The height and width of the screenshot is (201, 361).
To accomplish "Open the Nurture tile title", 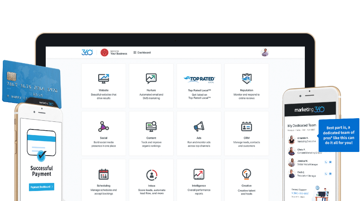I will [151, 90].
